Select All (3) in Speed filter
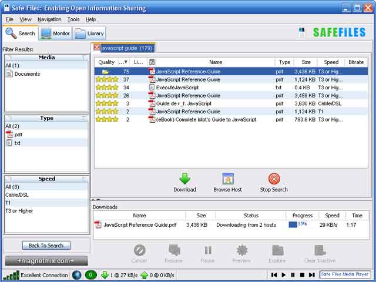The width and height of the screenshot is (376, 282). [46, 187]
